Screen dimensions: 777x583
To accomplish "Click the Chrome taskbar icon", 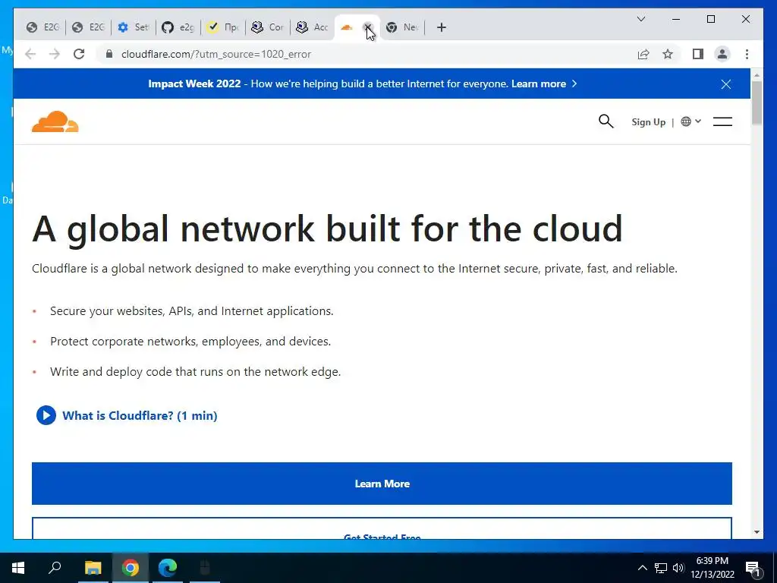I will [131, 568].
